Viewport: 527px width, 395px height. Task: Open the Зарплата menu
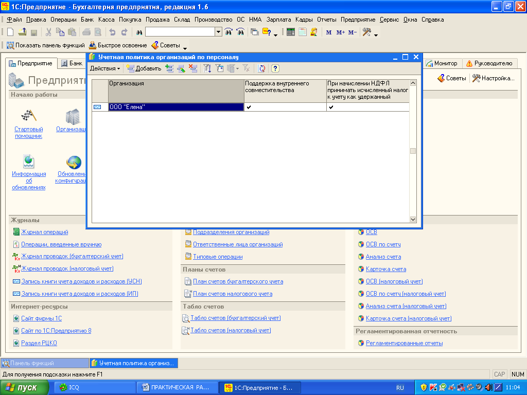coord(278,20)
